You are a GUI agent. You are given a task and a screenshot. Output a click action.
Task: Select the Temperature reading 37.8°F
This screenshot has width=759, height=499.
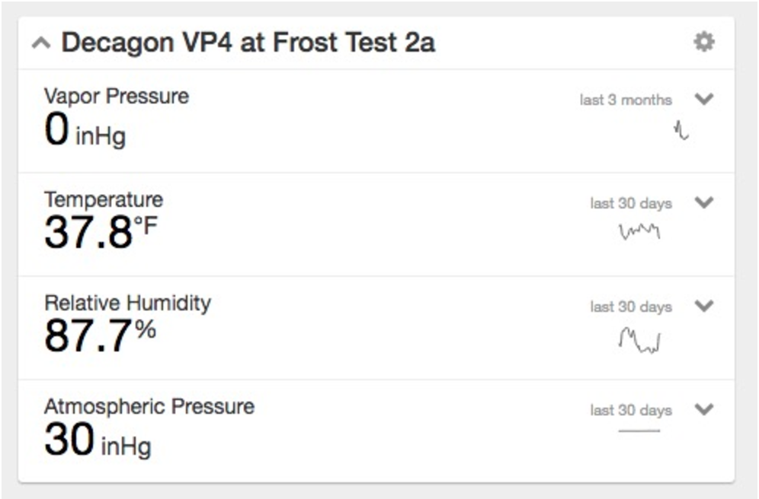coord(100,232)
